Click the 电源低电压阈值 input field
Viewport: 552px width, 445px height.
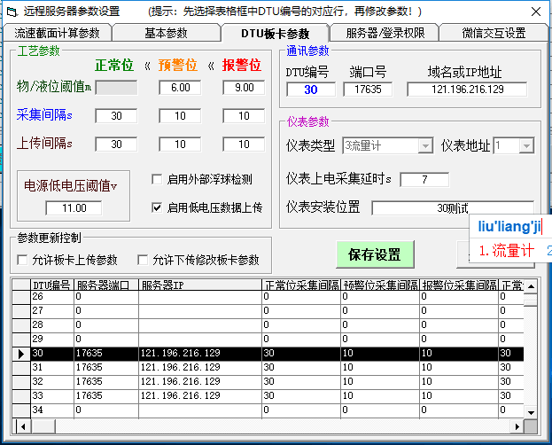tap(74, 208)
